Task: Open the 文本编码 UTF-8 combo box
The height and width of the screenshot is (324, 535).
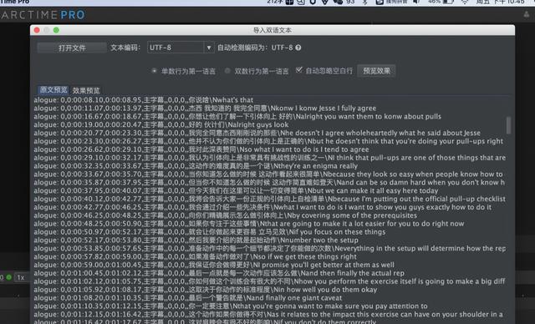Action: pos(181,48)
